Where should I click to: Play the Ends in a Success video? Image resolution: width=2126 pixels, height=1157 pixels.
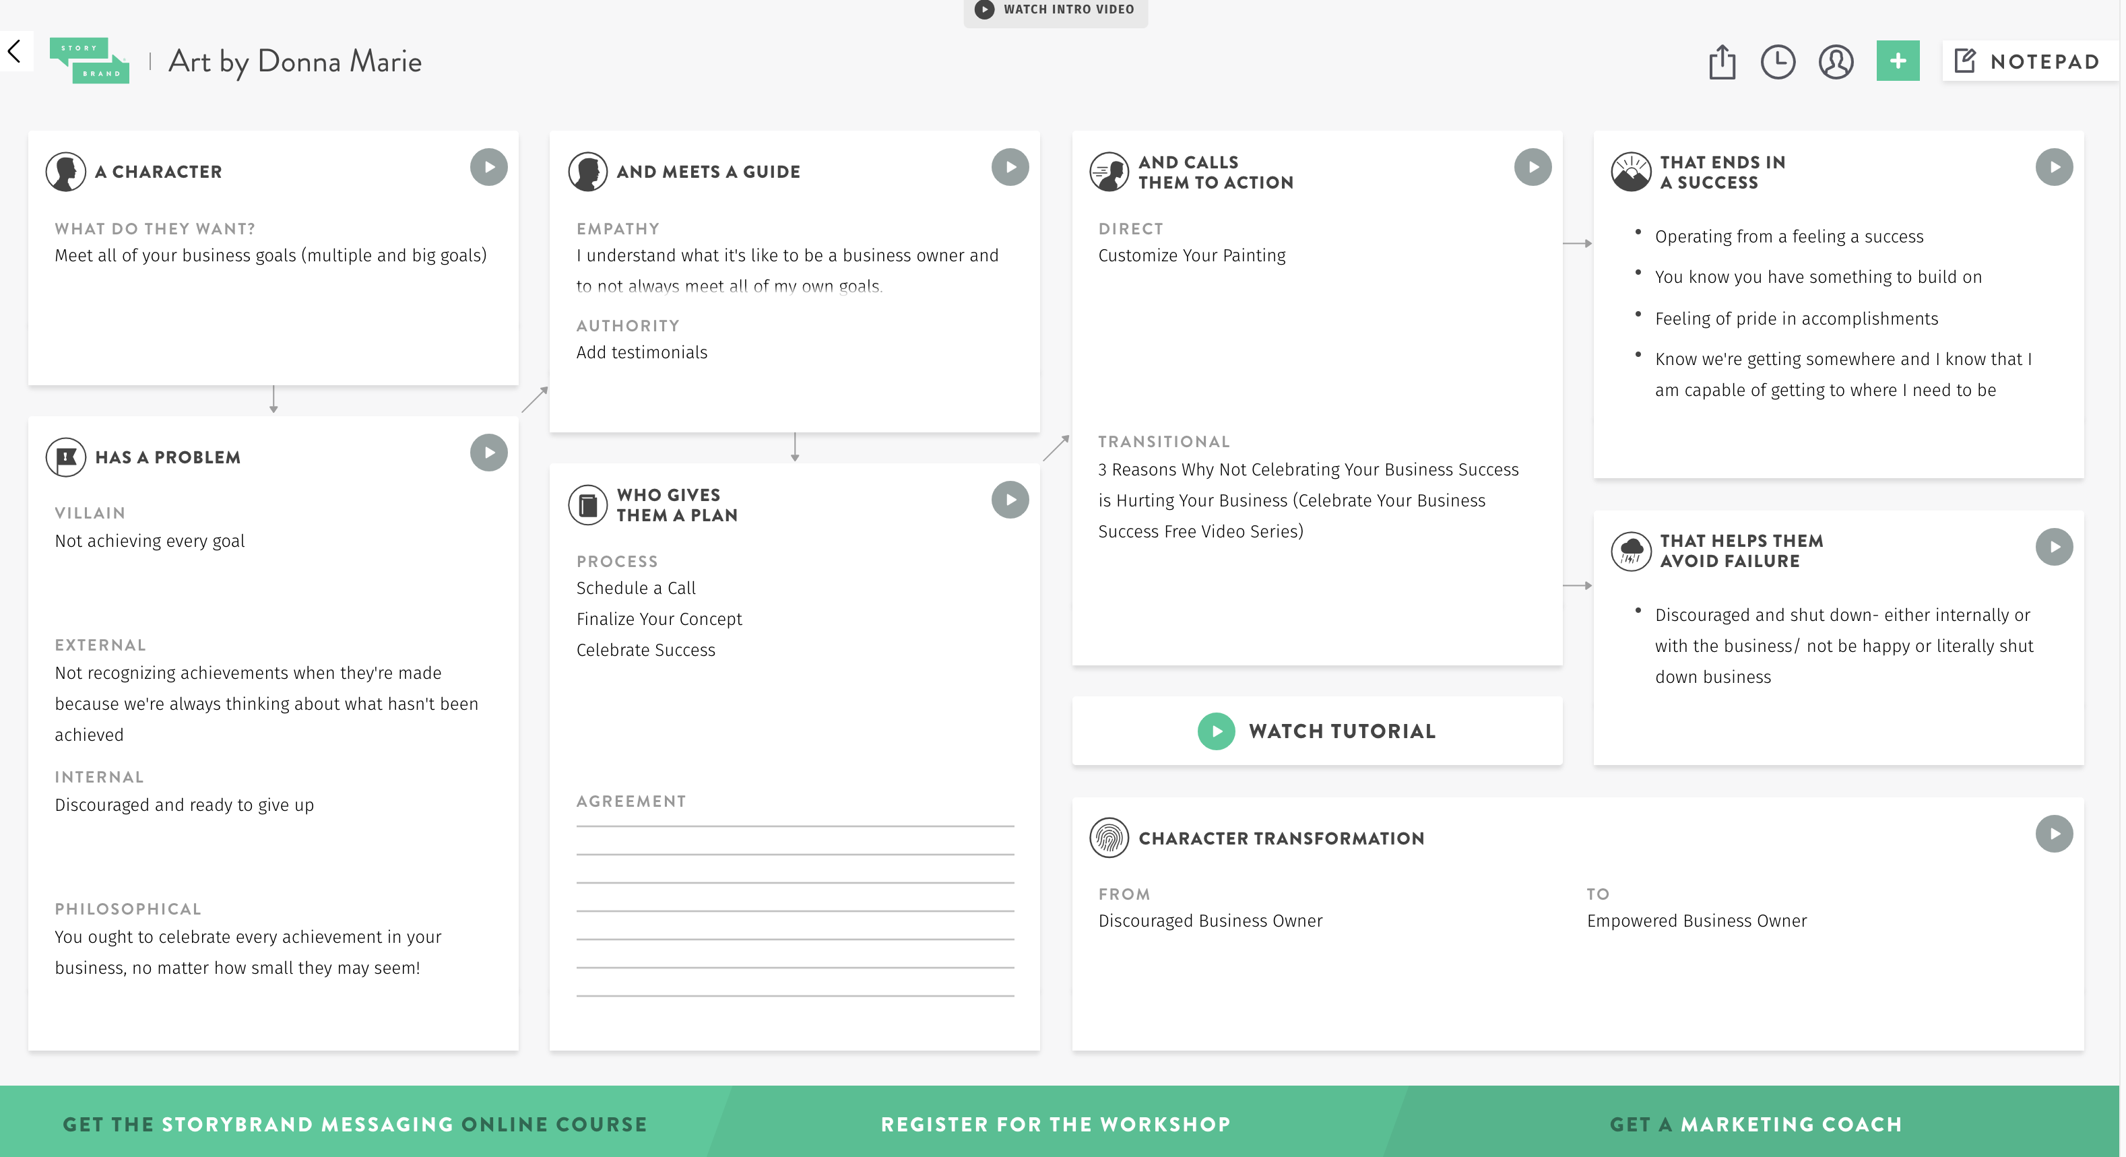(2054, 167)
